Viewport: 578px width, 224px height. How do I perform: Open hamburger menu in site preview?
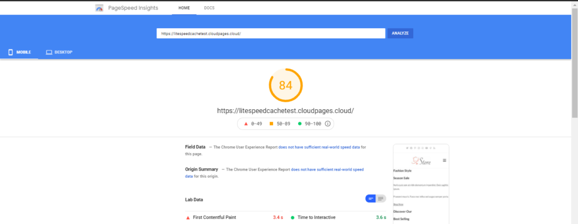444,160
